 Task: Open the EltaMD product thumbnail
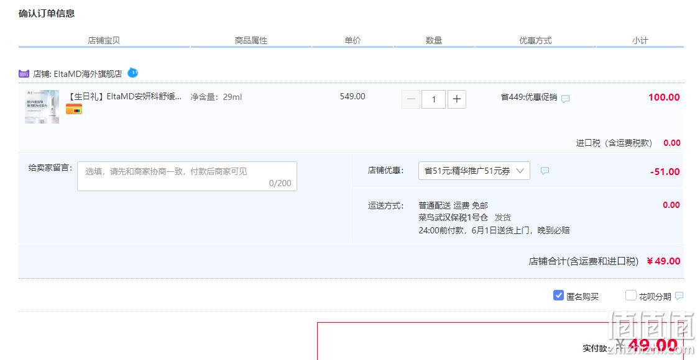[x=42, y=107]
